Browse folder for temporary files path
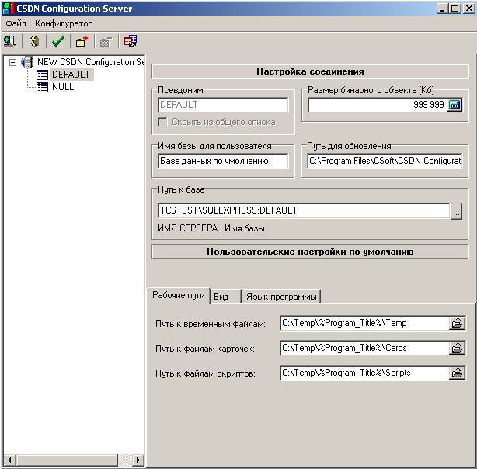 click(x=458, y=324)
